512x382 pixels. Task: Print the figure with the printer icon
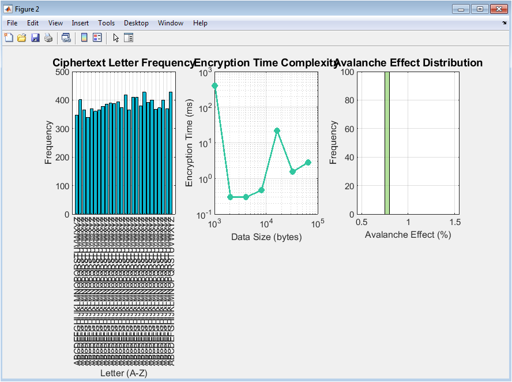tap(48, 38)
